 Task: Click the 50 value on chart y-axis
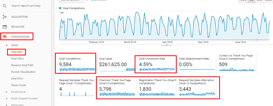tap(61, 27)
